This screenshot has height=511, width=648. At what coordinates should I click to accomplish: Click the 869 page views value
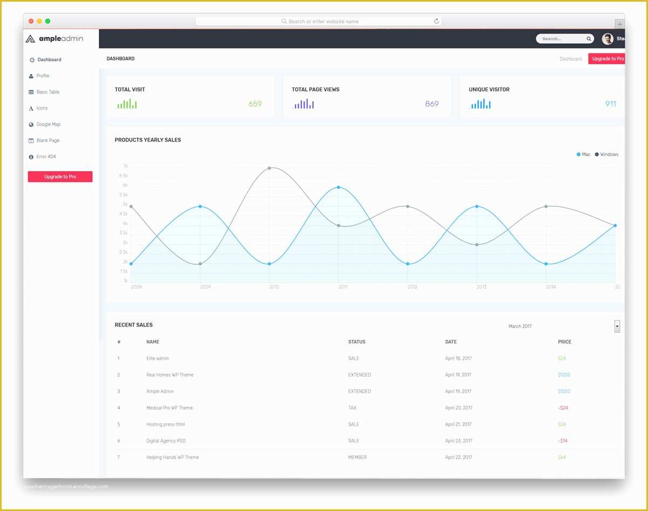[432, 104]
